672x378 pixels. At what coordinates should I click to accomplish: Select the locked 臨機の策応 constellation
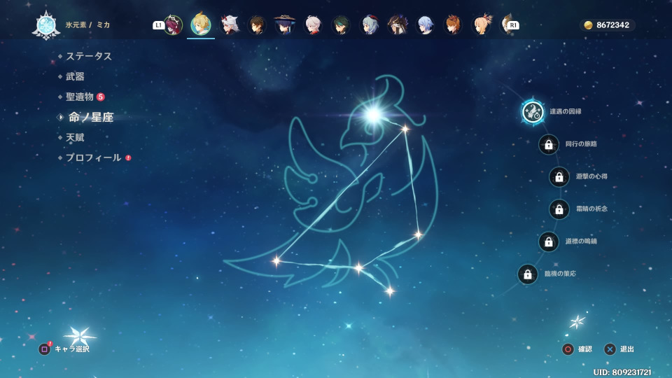point(528,274)
